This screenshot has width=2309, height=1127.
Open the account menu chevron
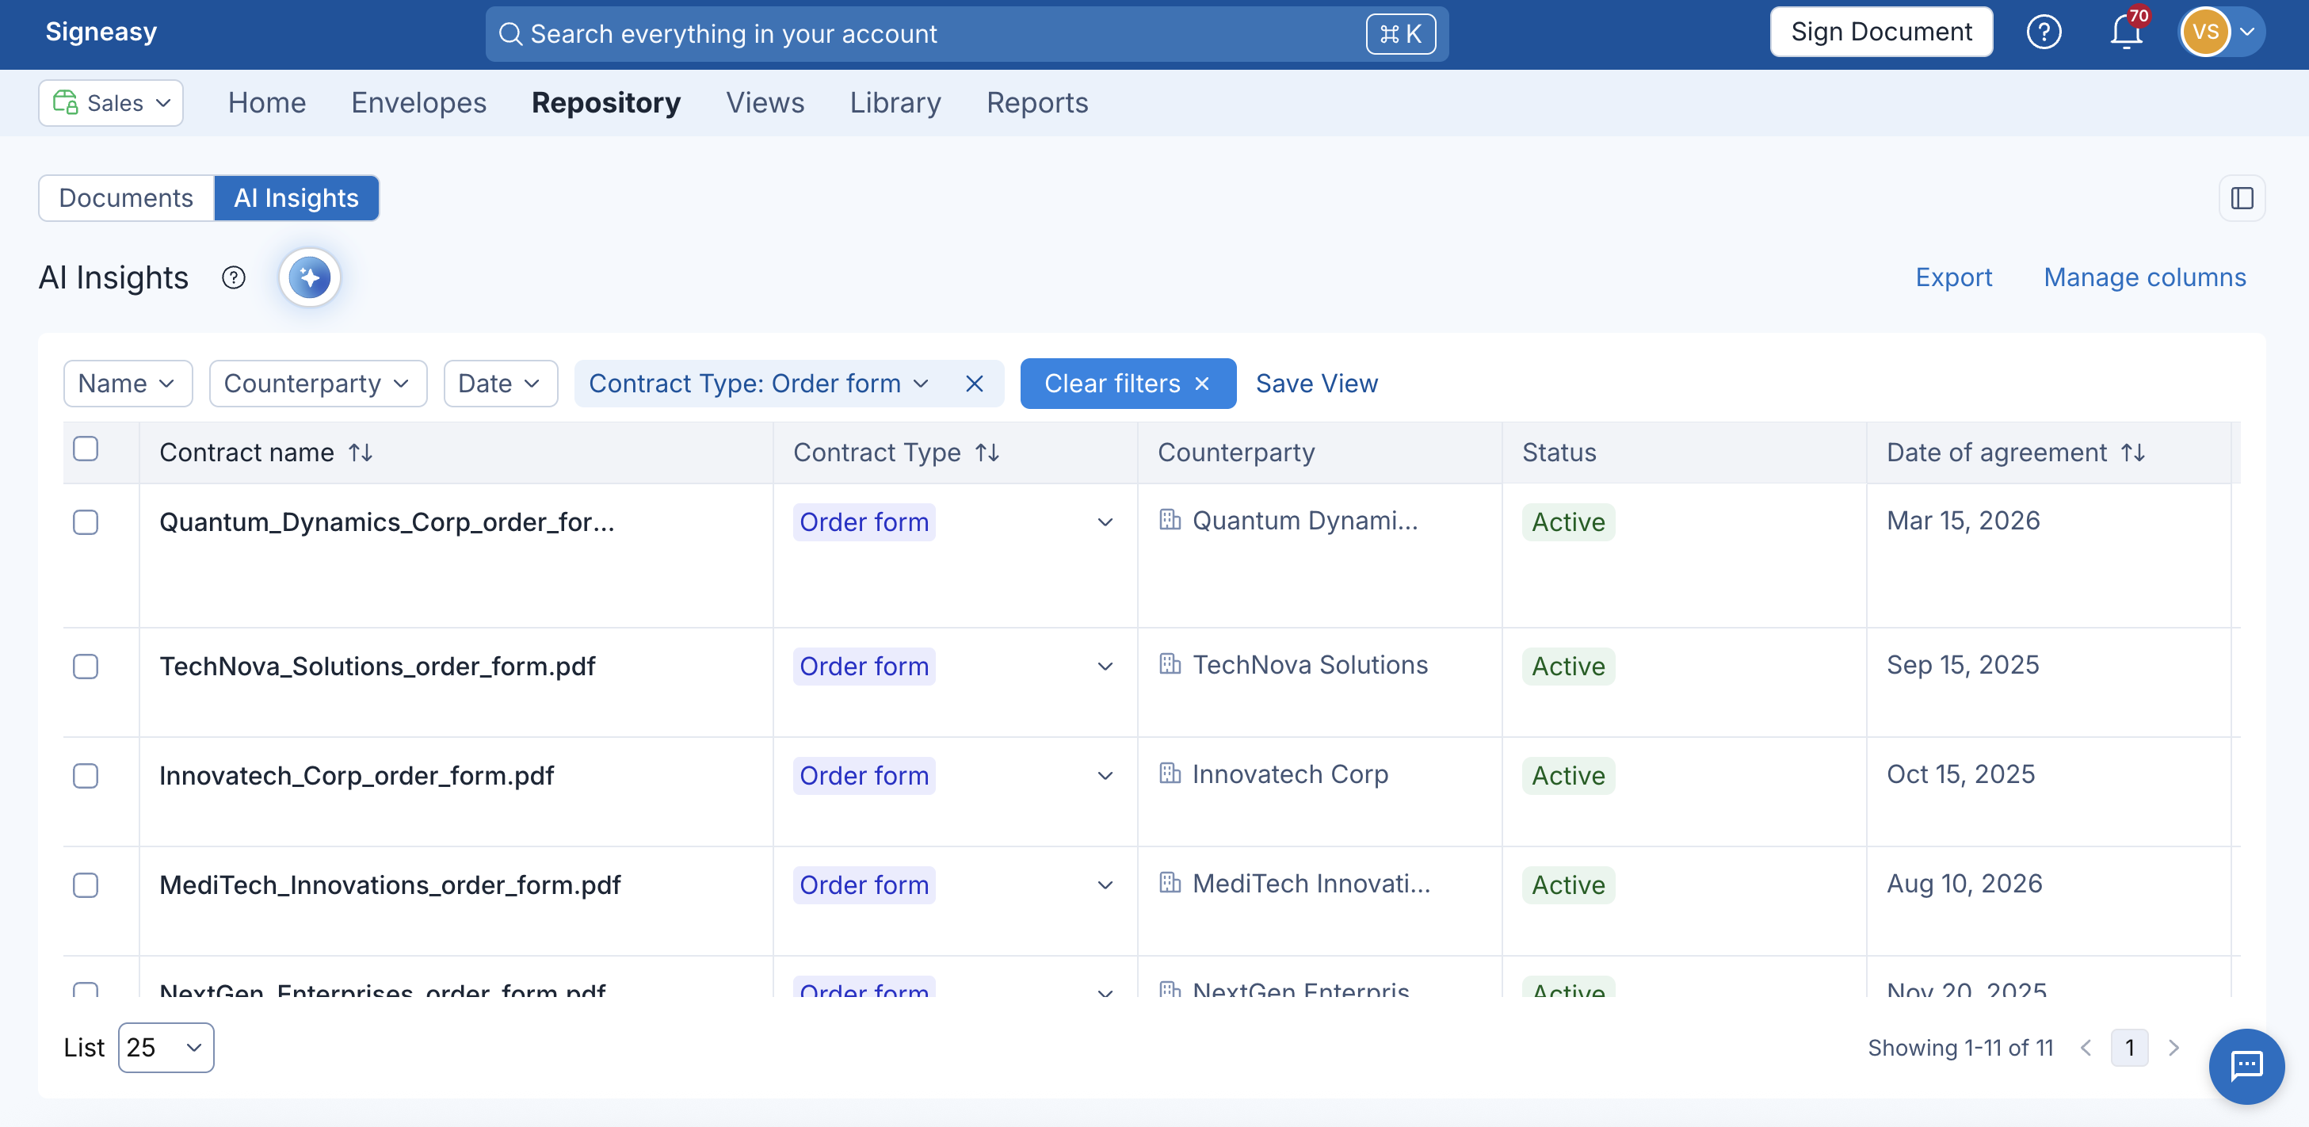pyautogui.click(x=2247, y=32)
